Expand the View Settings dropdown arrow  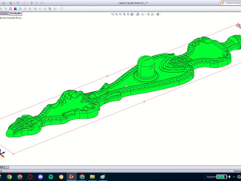(x=160, y=15)
